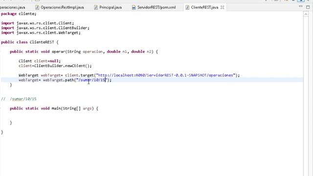Click the operar method signature line

[84, 51]
